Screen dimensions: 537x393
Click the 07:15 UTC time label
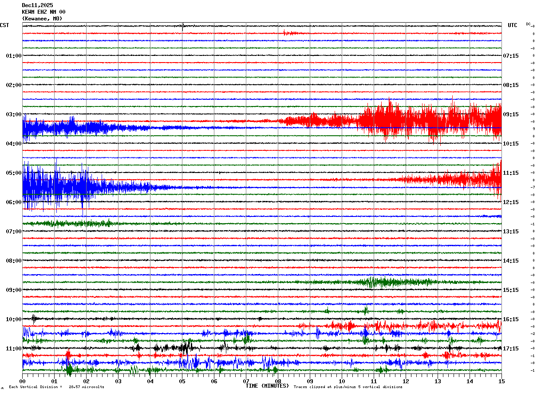[511, 56]
